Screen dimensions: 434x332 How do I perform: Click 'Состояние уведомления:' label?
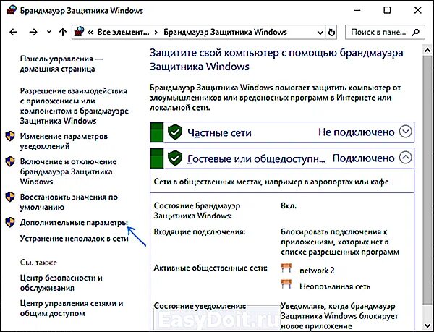click(200, 306)
